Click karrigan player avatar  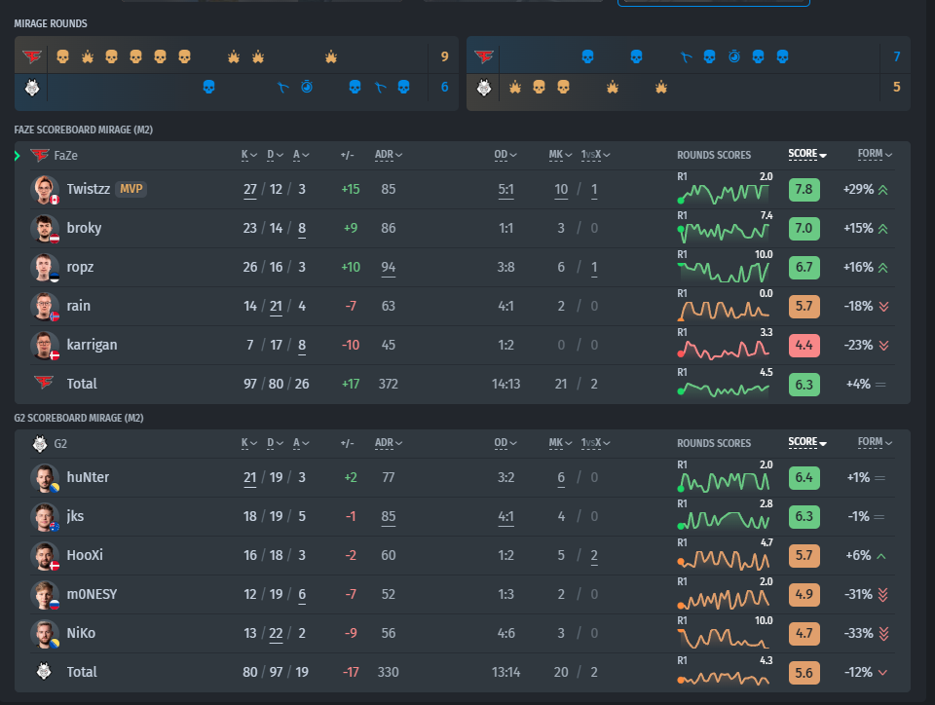pos(45,345)
